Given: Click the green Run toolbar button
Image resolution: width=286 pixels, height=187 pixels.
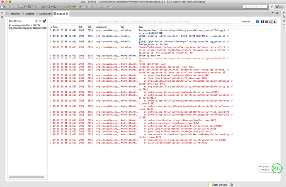Looking at the screenshot, I should pos(49,7).
